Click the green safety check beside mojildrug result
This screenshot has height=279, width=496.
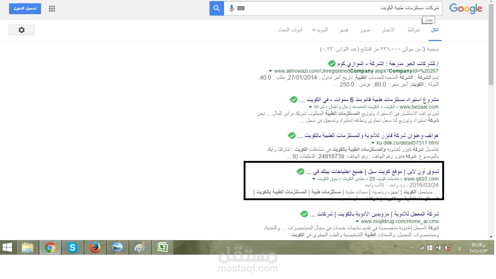coord(304,214)
